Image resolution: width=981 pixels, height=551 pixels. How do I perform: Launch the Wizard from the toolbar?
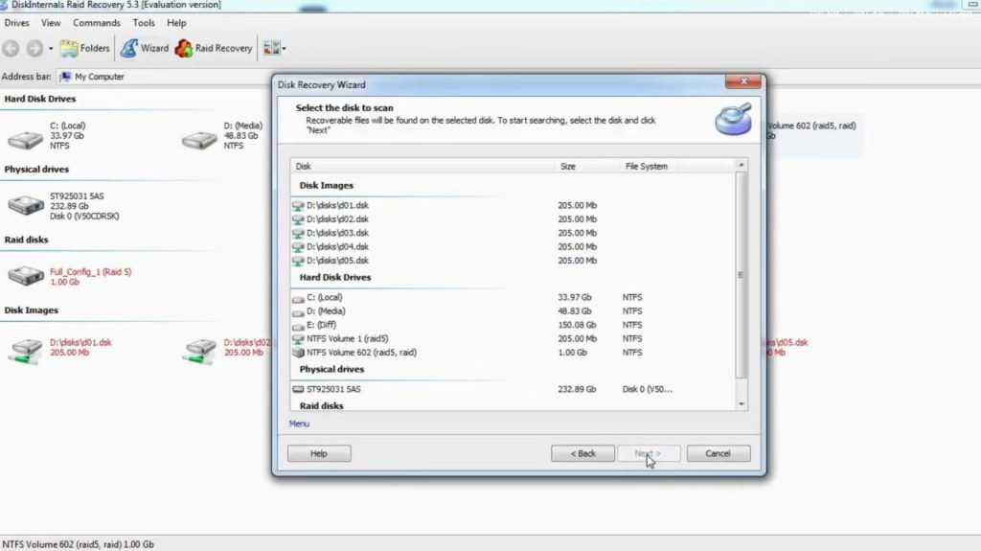pos(145,48)
